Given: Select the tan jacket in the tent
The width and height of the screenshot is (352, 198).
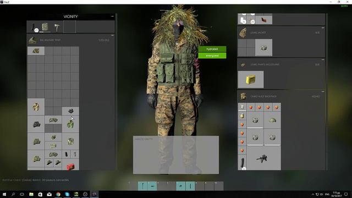Looking at the screenshot, I should 36,107.
